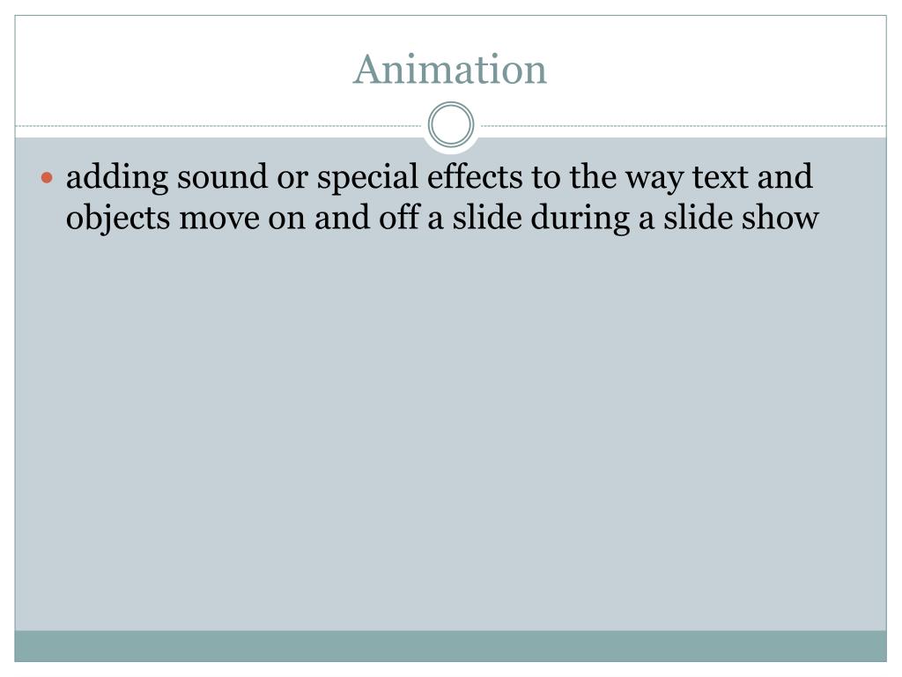Click the word 'move' on second line

click(219, 219)
